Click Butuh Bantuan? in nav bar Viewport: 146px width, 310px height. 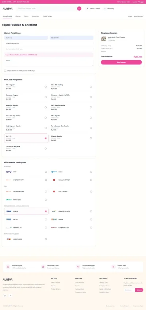click(139, 16)
